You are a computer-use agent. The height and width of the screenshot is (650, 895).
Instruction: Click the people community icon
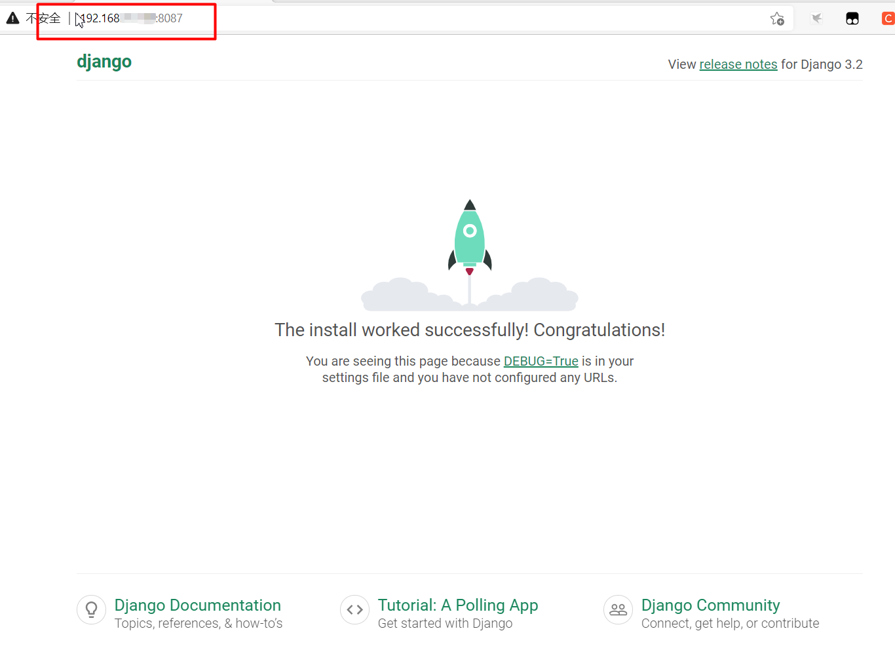[x=619, y=610]
